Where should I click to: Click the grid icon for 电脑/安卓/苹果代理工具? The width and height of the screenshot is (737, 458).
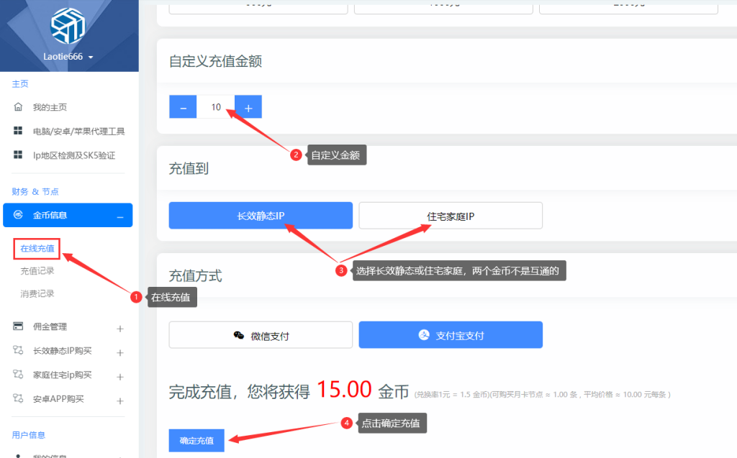18,131
